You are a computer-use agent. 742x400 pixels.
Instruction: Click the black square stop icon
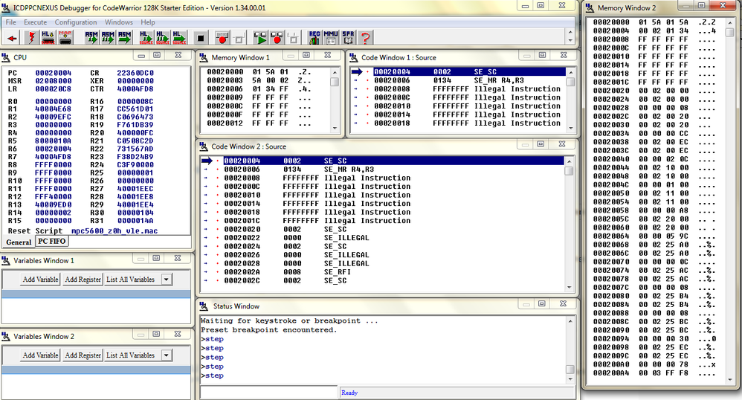[x=201, y=38]
